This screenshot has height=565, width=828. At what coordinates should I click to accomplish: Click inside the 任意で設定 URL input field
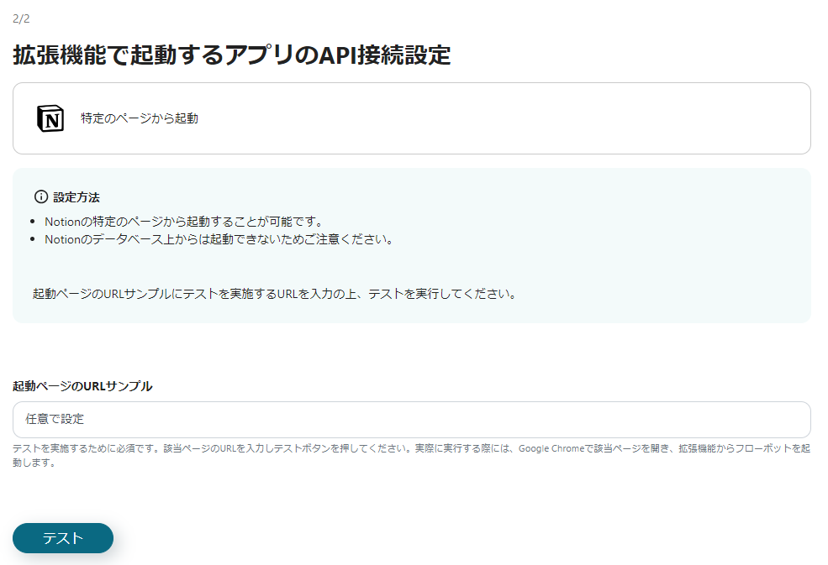(x=412, y=419)
